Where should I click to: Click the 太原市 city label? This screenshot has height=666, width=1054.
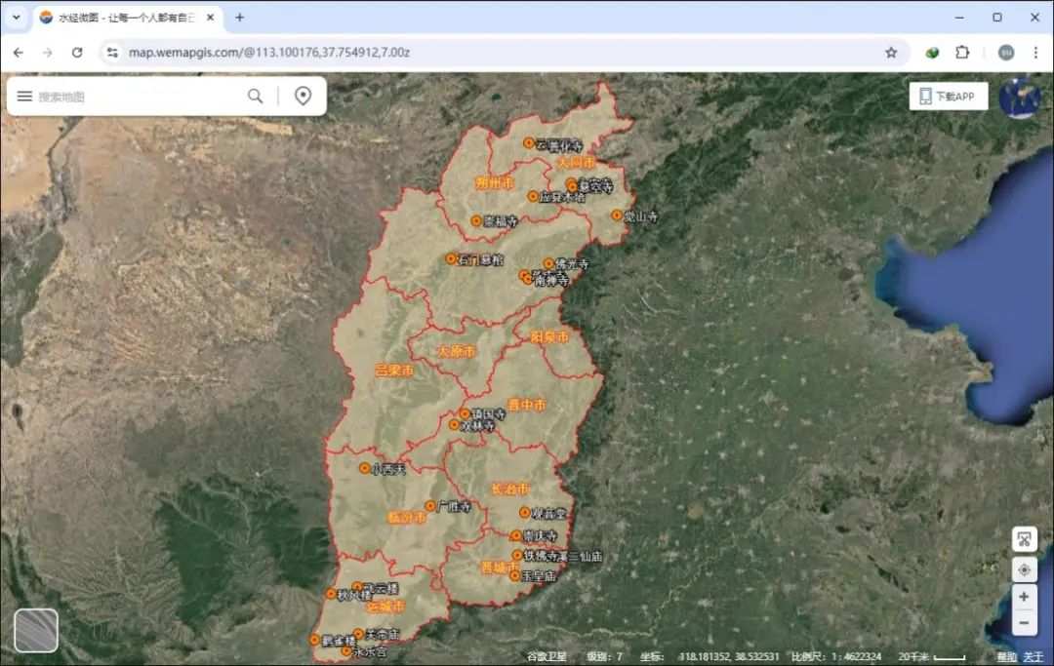point(457,351)
